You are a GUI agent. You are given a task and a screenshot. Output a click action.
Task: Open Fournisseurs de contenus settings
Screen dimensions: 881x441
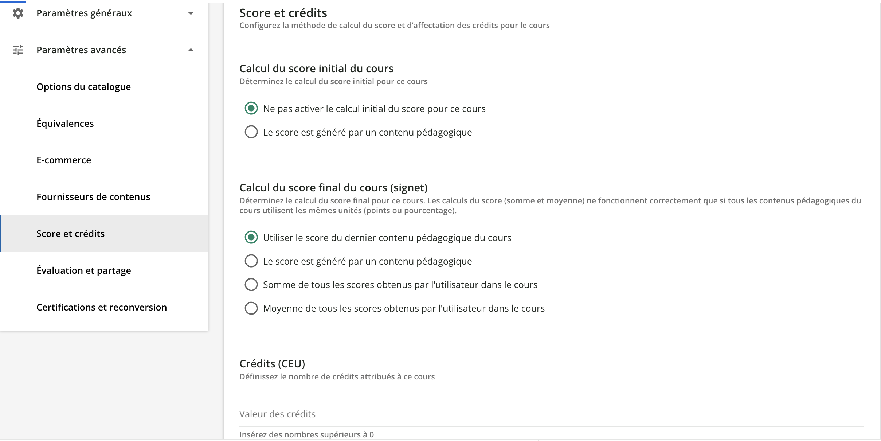[93, 197]
